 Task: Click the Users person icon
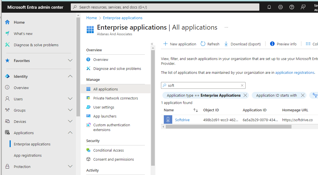pos(7,99)
